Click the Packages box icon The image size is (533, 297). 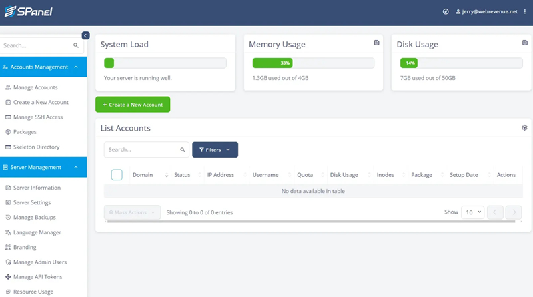point(8,131)
